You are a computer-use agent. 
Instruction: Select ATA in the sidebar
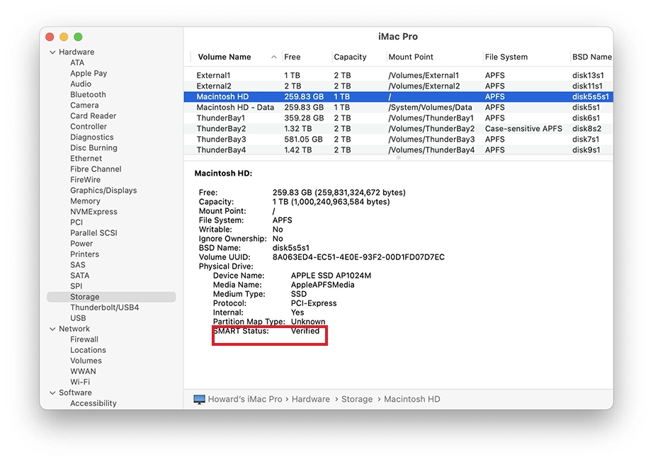click(x=77, y=62)
